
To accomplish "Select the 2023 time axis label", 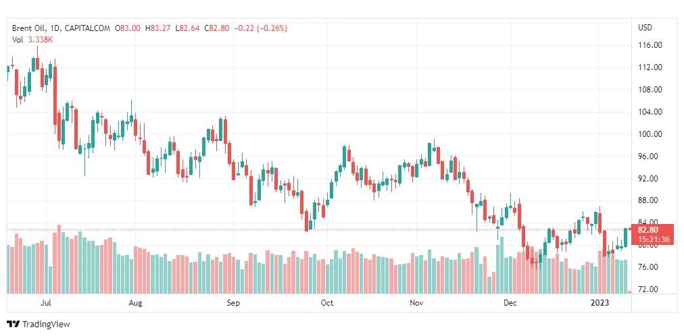I will pos(600,303).
